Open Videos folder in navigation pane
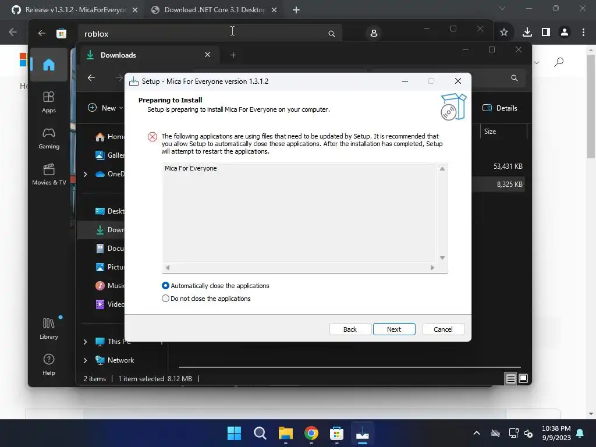Viewport: 596px width, 447px height. [109, 304]
